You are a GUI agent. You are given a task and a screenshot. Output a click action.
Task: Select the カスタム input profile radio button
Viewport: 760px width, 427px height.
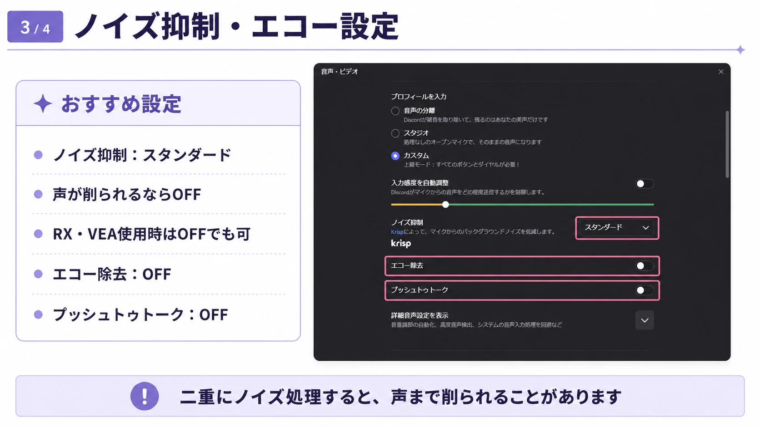[x=395, y=156]
